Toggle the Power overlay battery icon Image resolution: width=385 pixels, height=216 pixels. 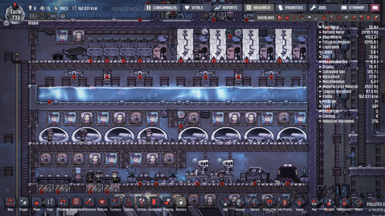tap(287, 17)
